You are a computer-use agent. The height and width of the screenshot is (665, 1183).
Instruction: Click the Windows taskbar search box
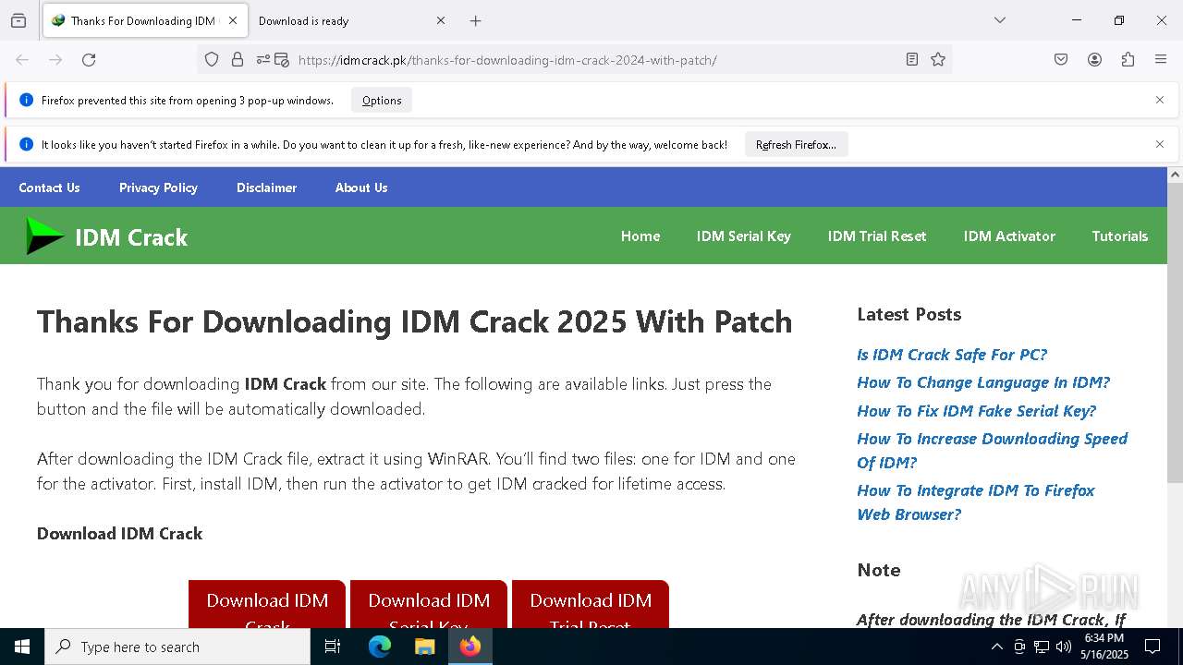click(177, 647)
